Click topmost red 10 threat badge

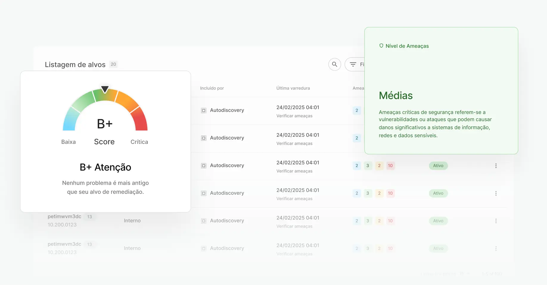pos(390,166)
